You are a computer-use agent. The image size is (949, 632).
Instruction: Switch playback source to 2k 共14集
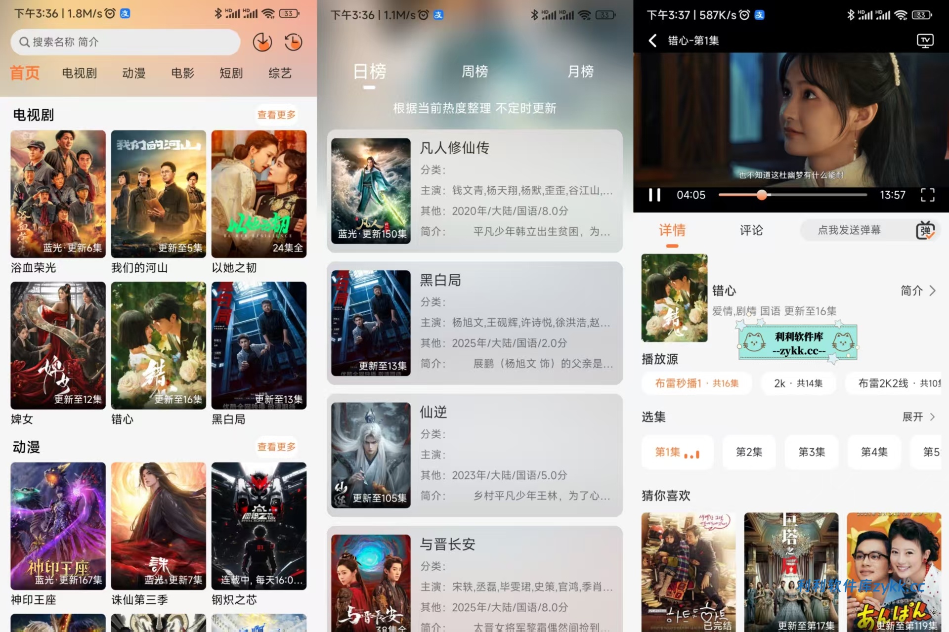[798, 383]
